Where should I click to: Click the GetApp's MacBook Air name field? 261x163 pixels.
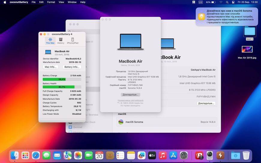click(x=203, y=70)
